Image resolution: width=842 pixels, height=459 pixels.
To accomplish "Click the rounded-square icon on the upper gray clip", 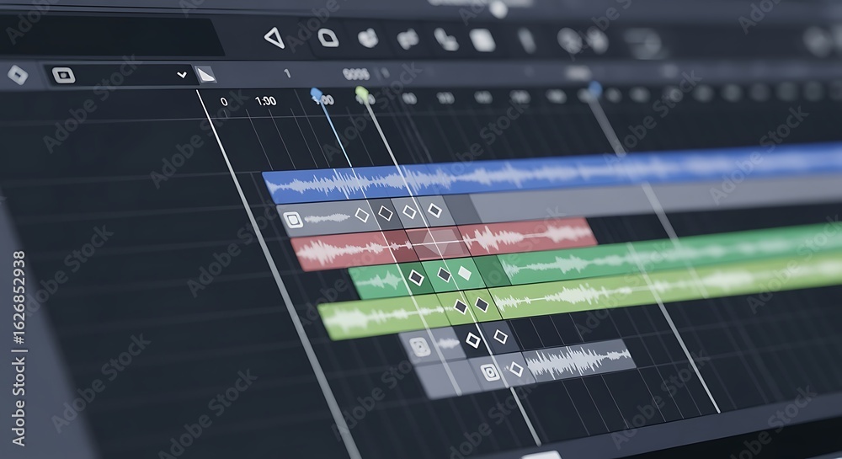I will coord(293,220).
